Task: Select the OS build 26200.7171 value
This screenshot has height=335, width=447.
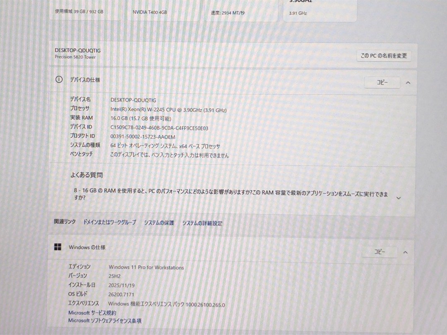Action: [121, 294]
